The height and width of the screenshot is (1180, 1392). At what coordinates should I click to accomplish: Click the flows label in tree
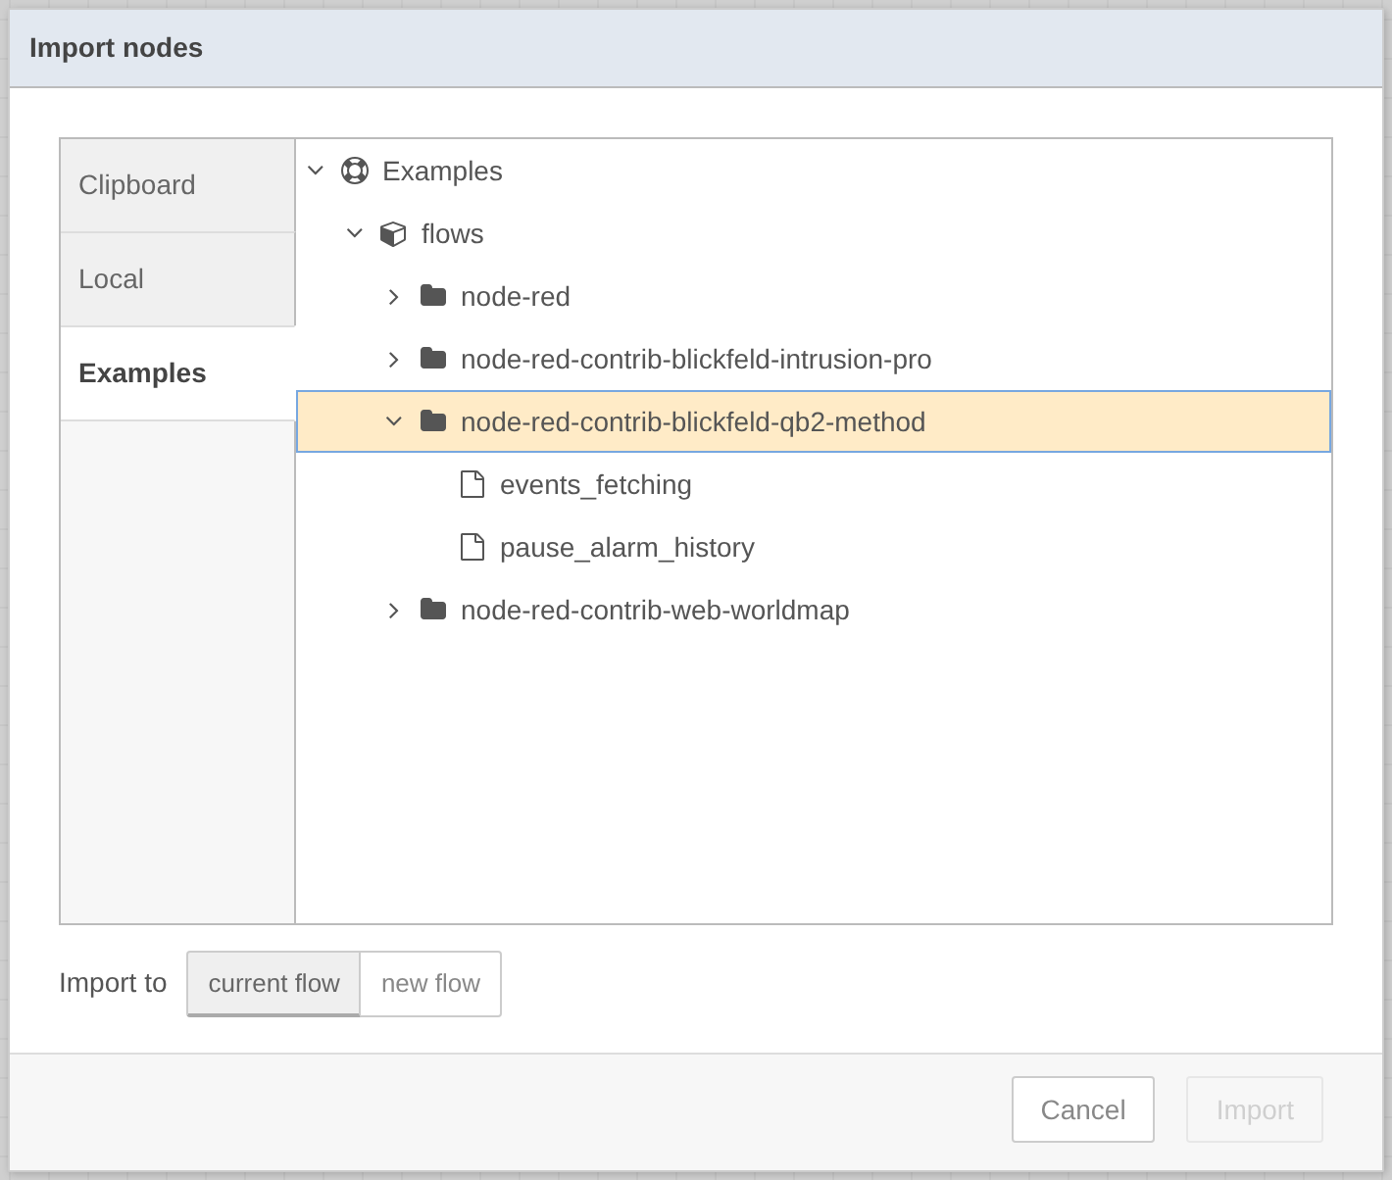coord(453,233)
